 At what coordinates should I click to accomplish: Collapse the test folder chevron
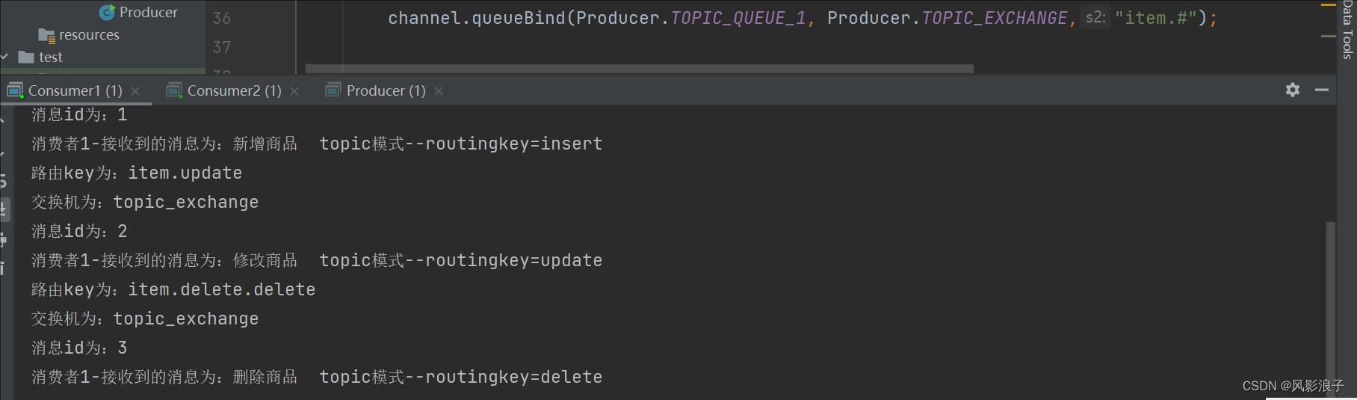[x=5, y=57]
